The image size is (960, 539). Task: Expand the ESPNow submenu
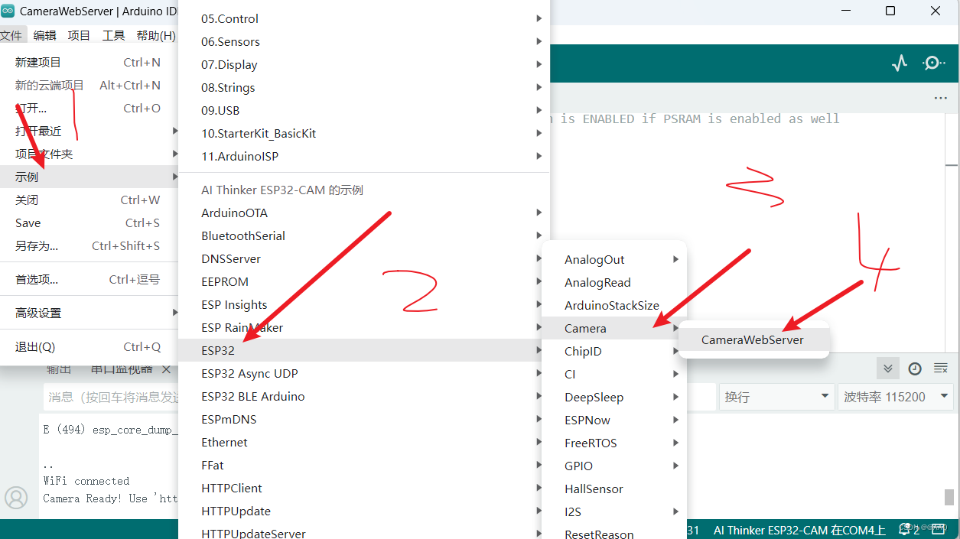coord(614,420)
